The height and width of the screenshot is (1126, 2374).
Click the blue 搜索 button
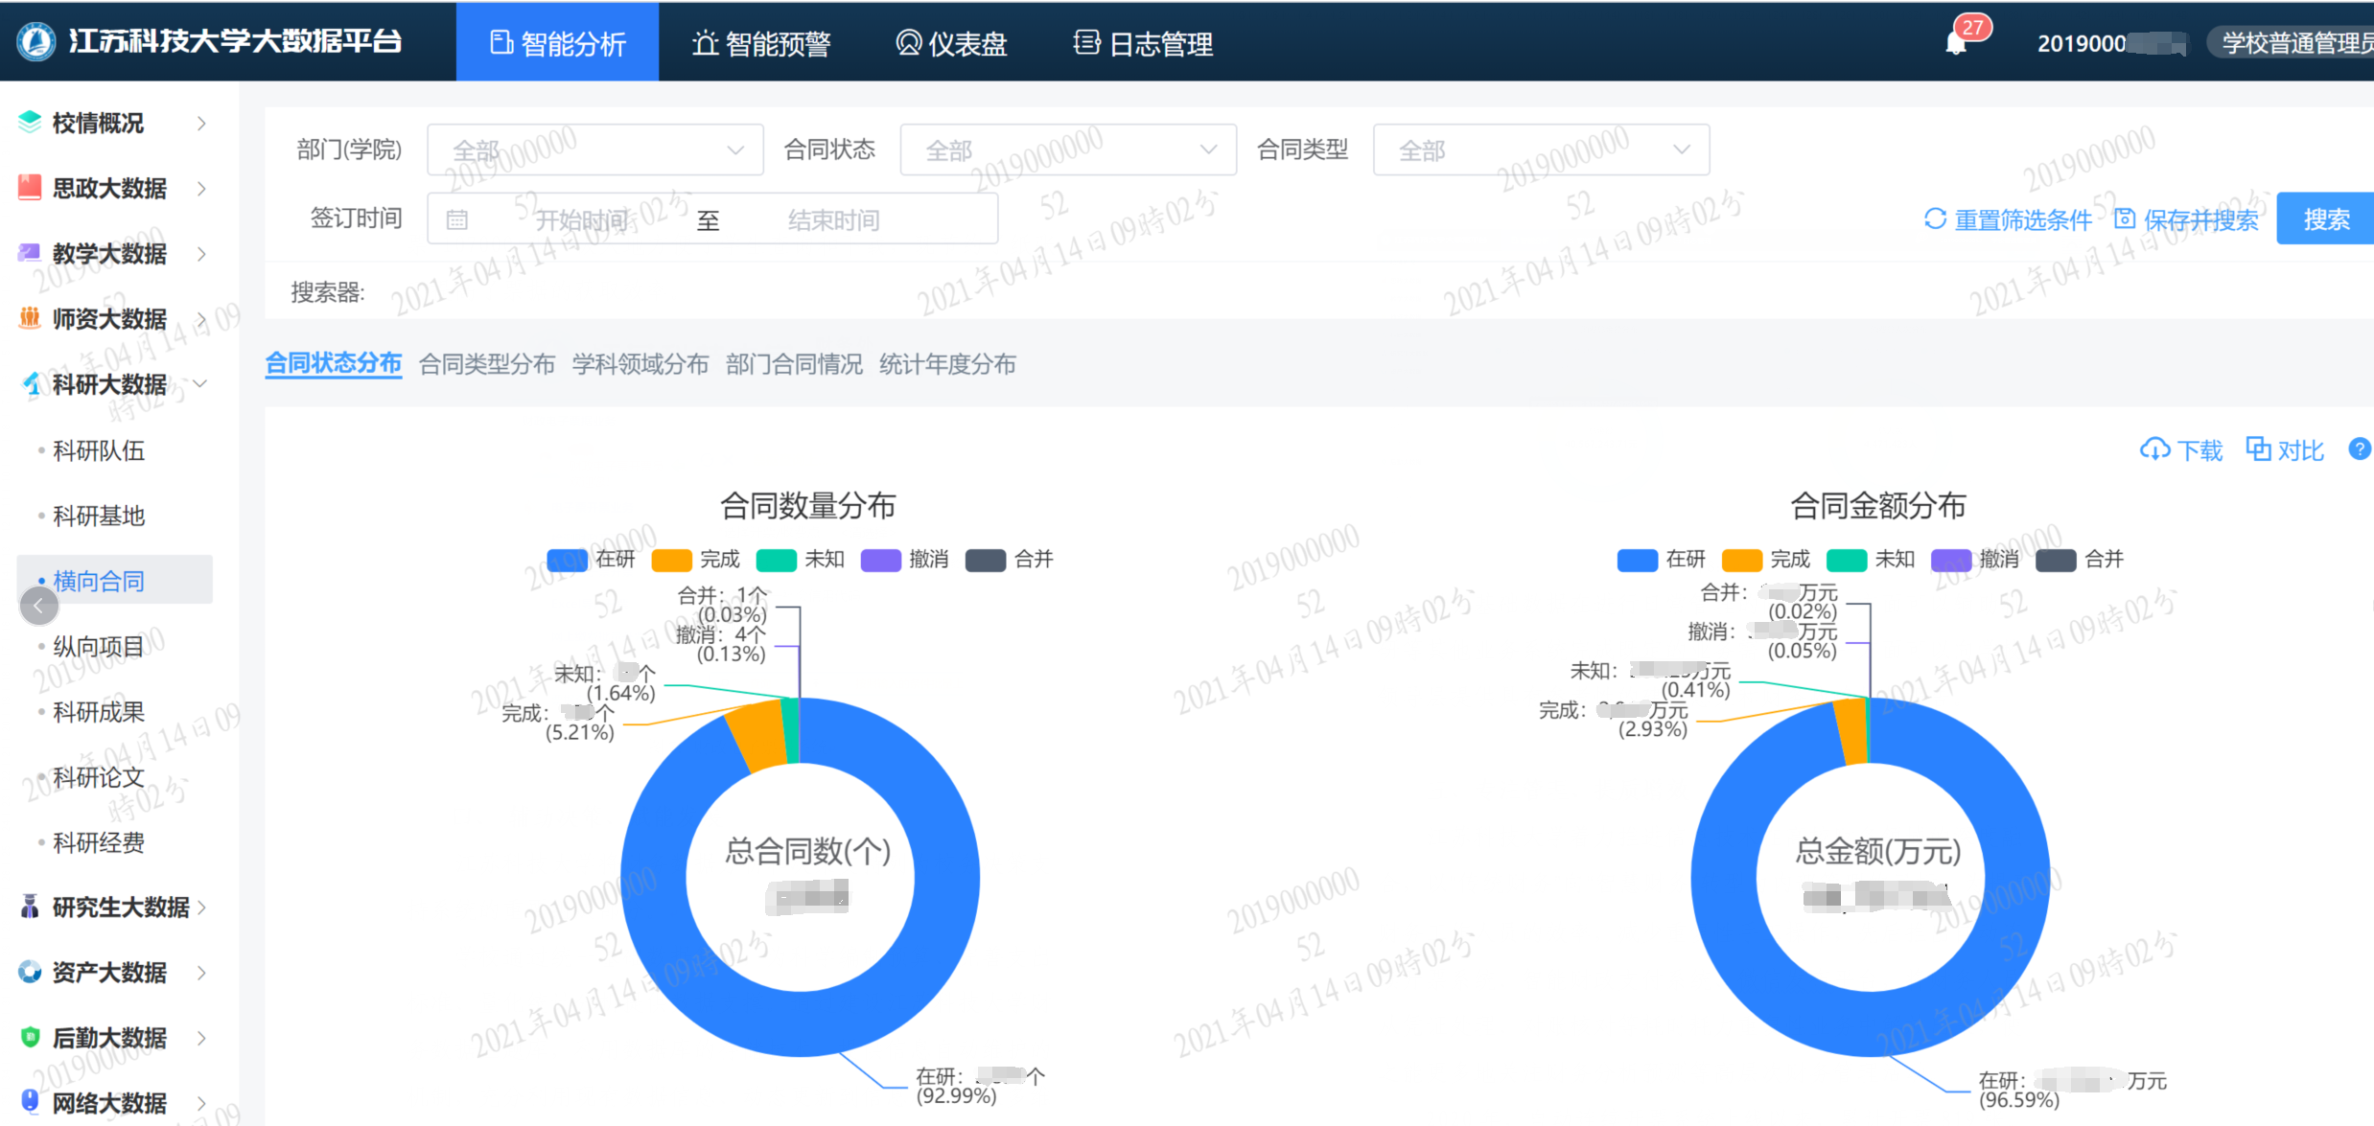2326,219
